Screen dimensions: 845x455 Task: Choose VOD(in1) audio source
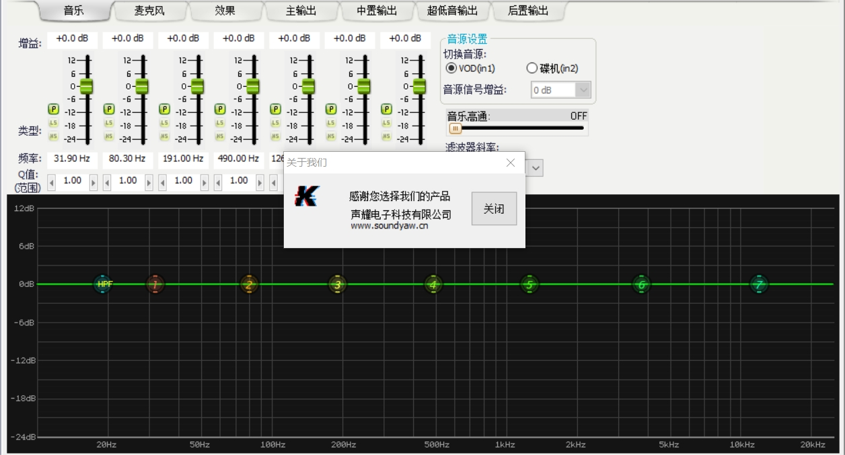(x=471, y=69)
